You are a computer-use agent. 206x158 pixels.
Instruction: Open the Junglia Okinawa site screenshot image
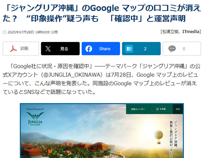102,131
